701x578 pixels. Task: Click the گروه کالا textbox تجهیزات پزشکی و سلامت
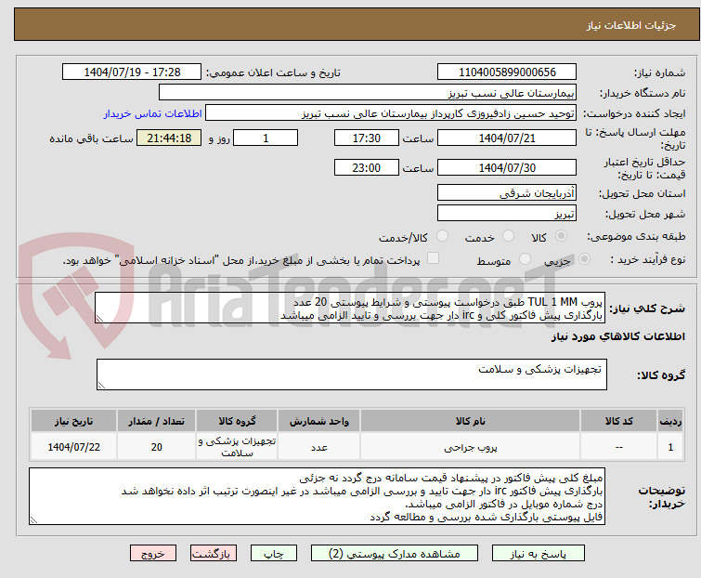coord(352,374)
